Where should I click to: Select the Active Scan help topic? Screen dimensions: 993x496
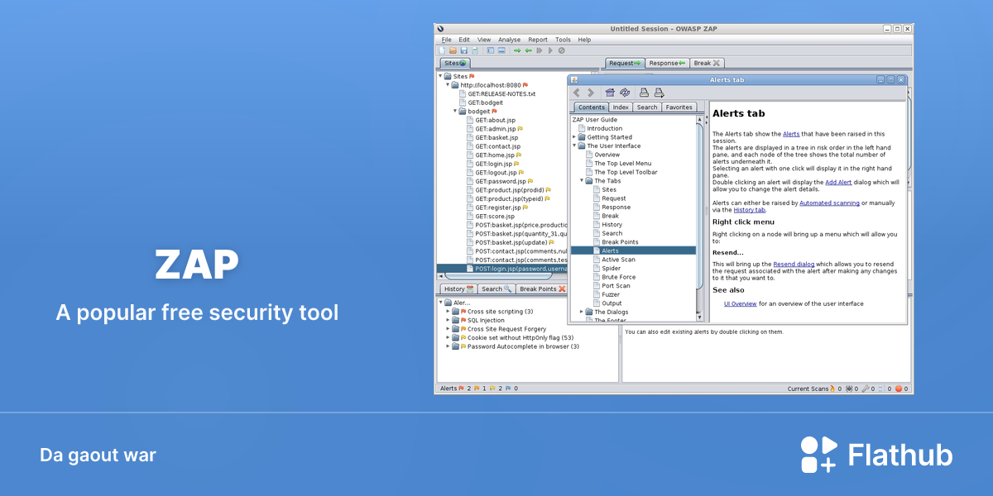coord(618,260)
